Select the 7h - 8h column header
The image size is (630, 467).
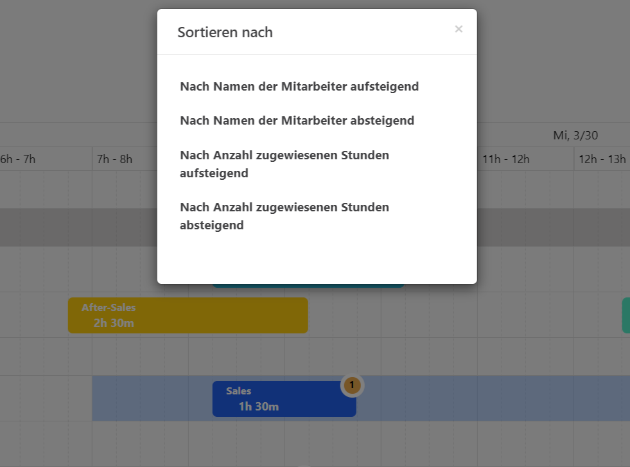click(x=115, y=159)
